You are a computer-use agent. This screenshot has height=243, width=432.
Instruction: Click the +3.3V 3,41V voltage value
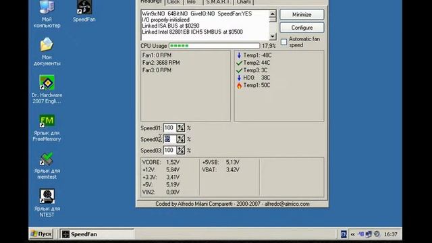173,177
